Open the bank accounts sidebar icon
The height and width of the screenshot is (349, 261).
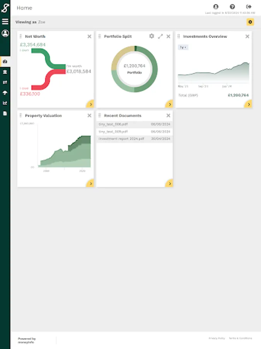point(5,72)
